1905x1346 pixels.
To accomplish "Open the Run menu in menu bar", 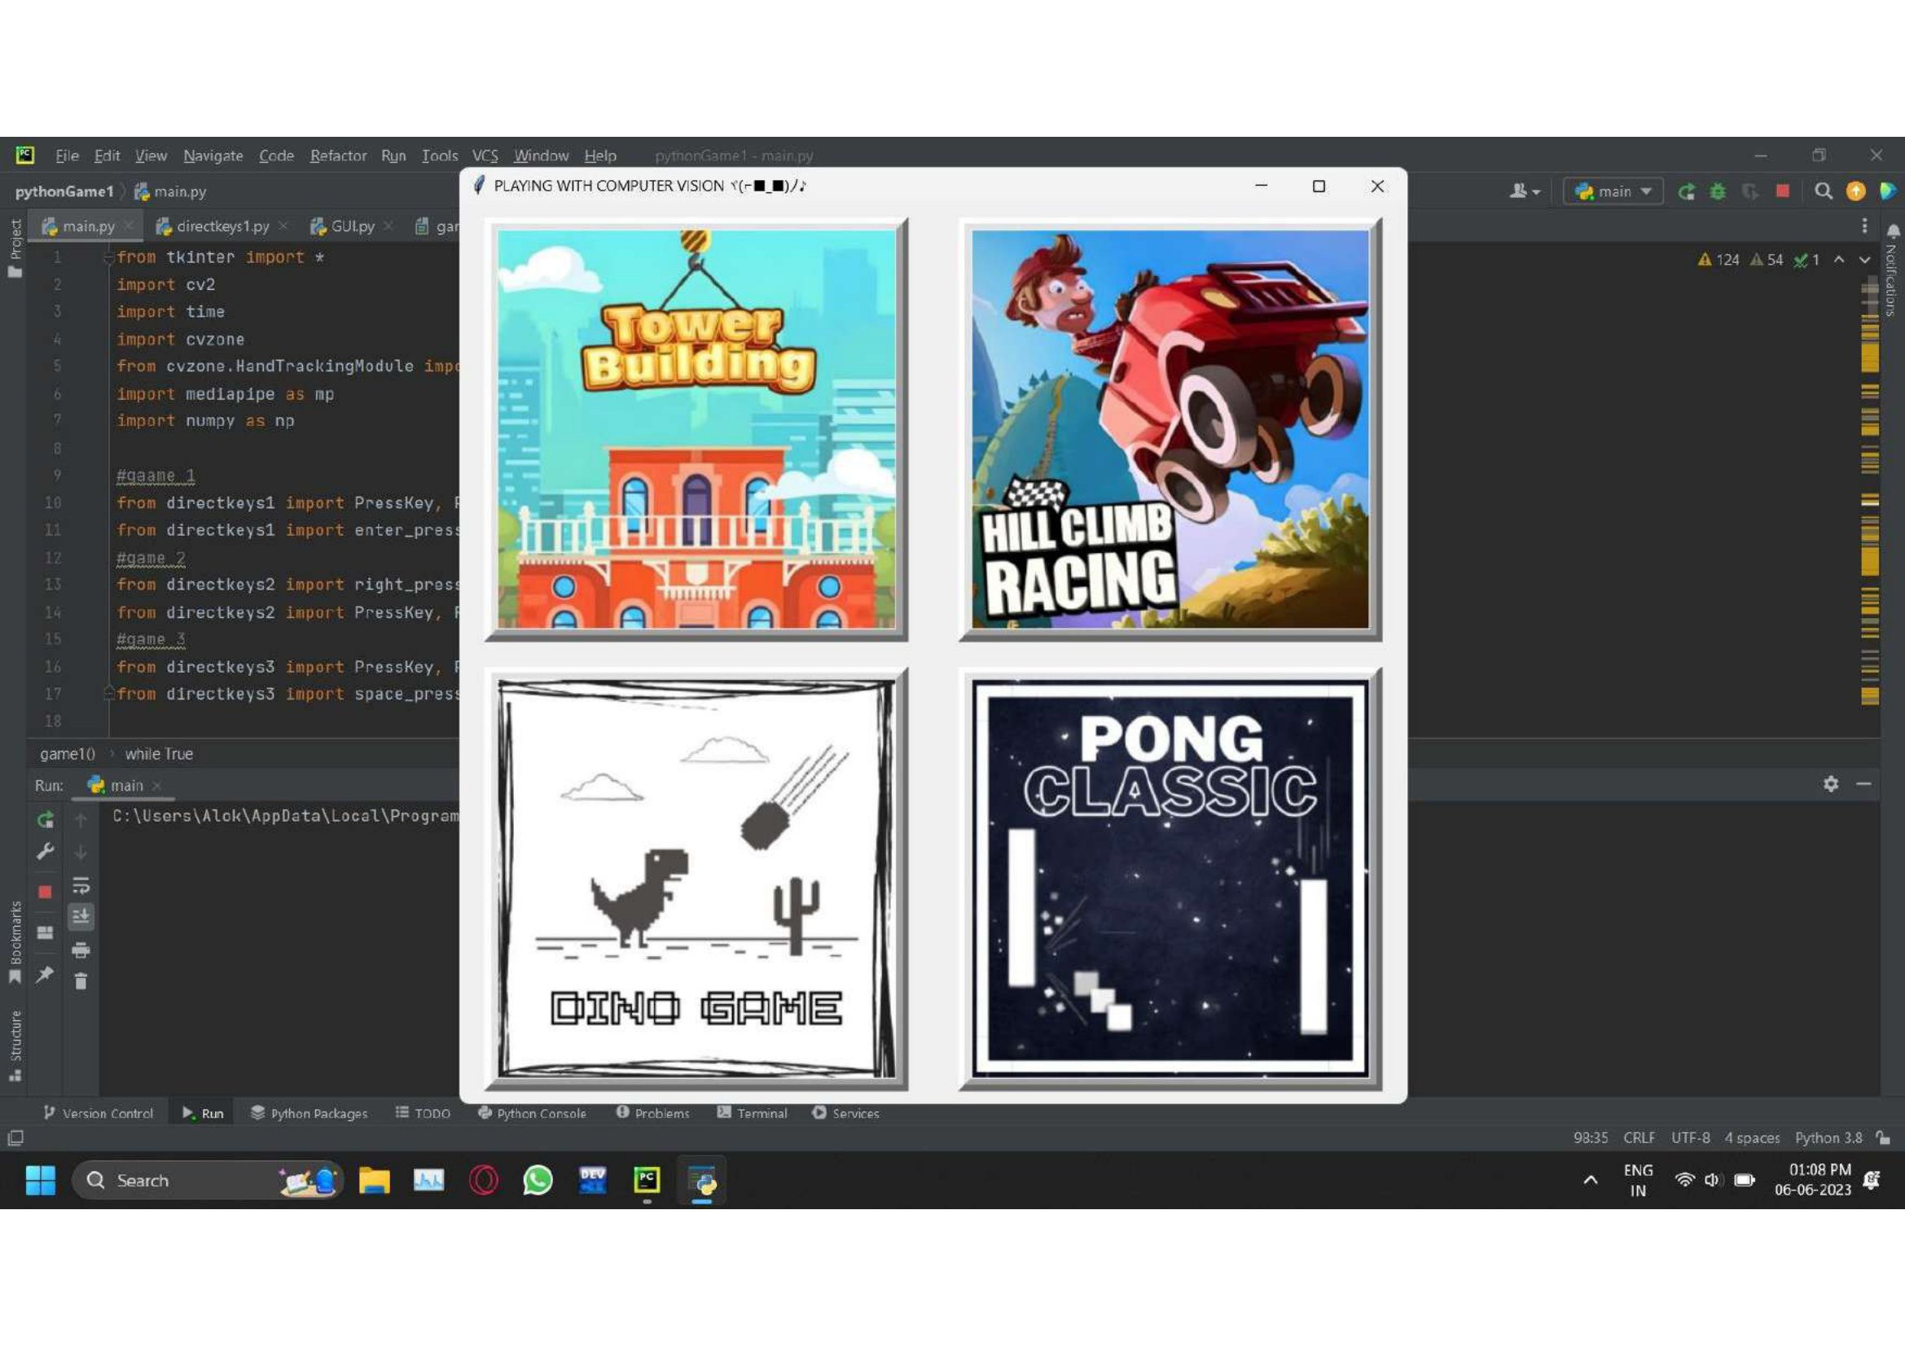I will 393,156.
